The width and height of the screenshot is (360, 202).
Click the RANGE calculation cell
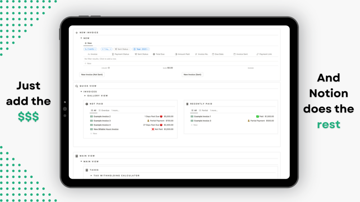[251, 68]
